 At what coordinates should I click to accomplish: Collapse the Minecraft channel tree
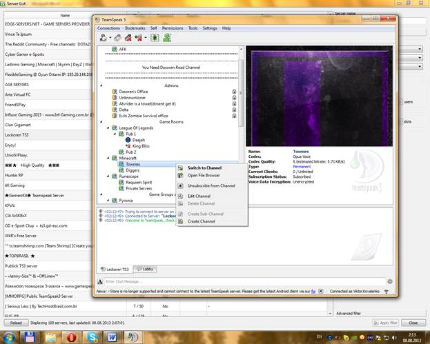tap(106, 158)
